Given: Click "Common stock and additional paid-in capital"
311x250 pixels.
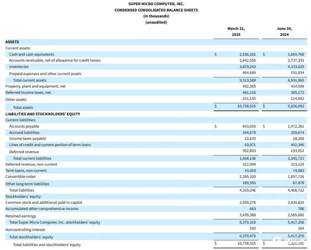Looking at the screenshot, I should point(44,202).
